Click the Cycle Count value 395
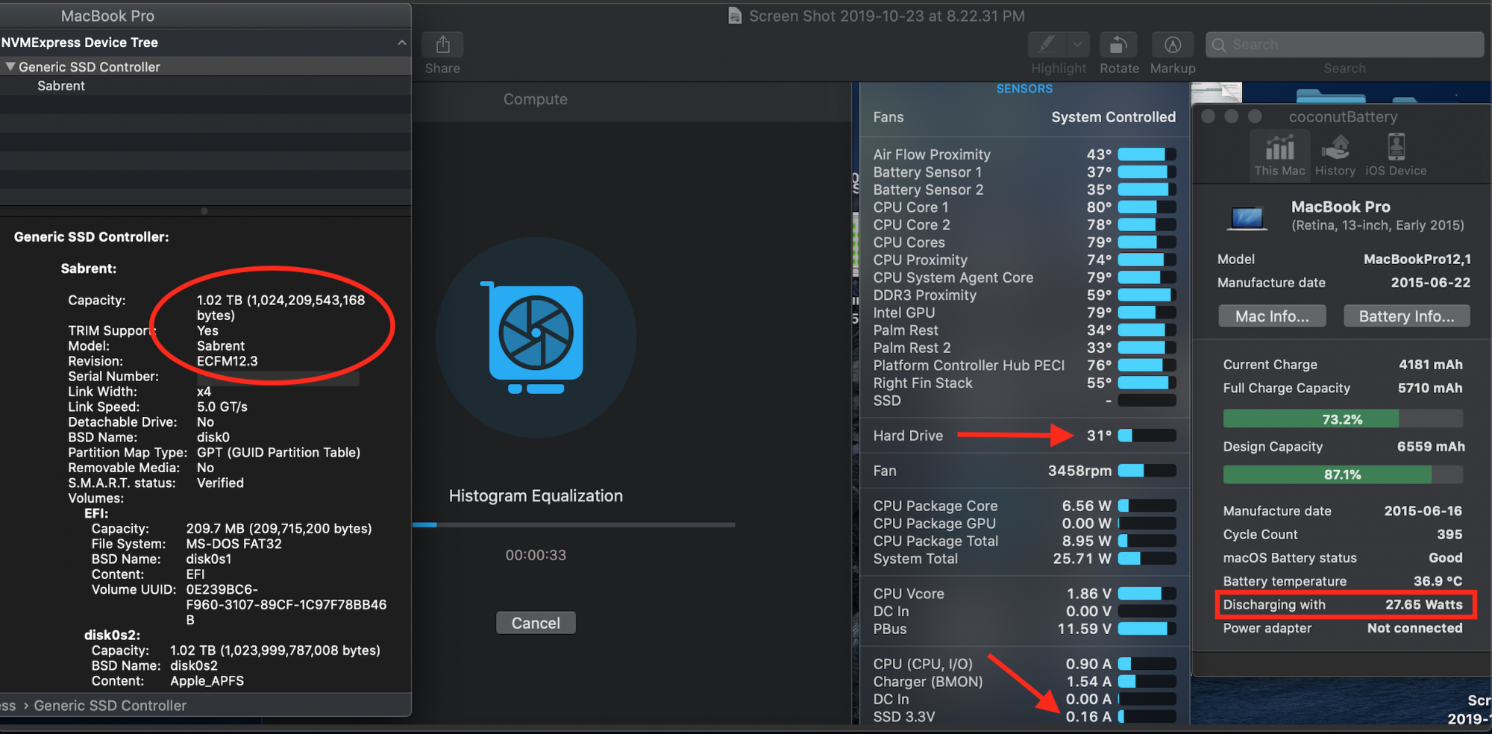 (x=1449, y=535)
